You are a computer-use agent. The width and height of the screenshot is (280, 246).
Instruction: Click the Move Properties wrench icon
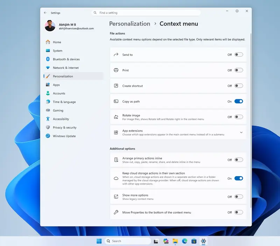pyautogui.click(x=116, y=212)
